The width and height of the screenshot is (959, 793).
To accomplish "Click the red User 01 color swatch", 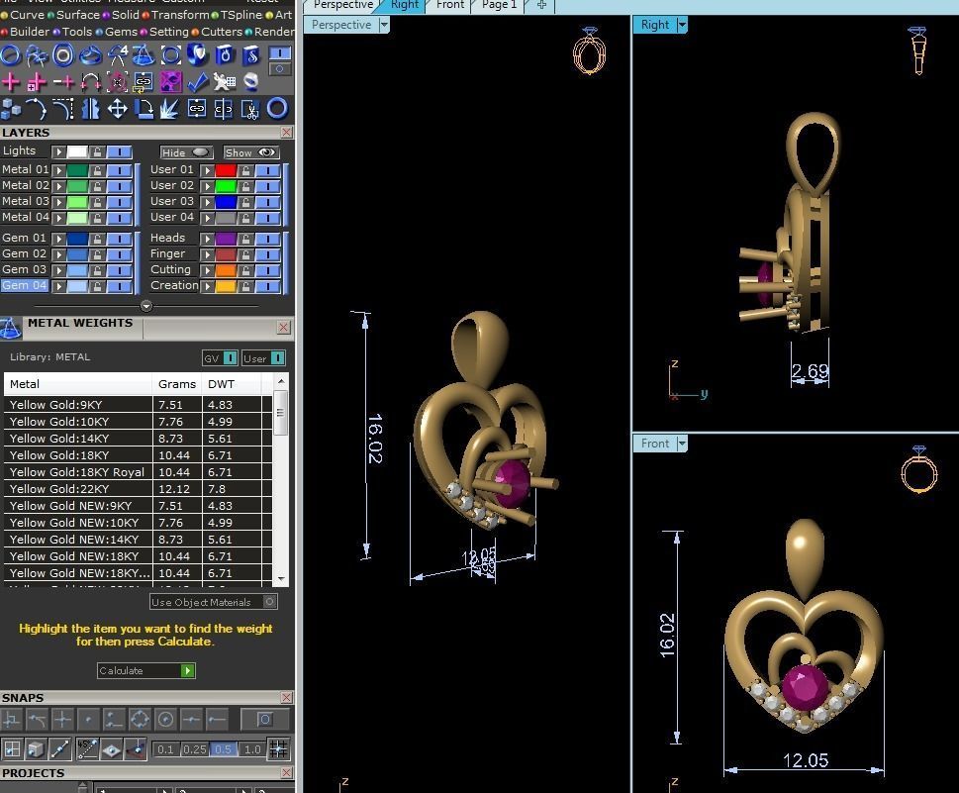I will (226, 170).
